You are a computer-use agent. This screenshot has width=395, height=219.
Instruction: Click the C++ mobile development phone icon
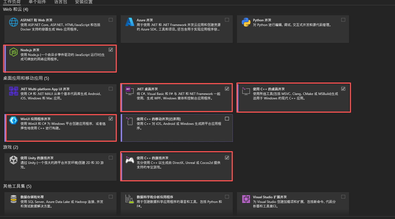[x=130, y=121]
